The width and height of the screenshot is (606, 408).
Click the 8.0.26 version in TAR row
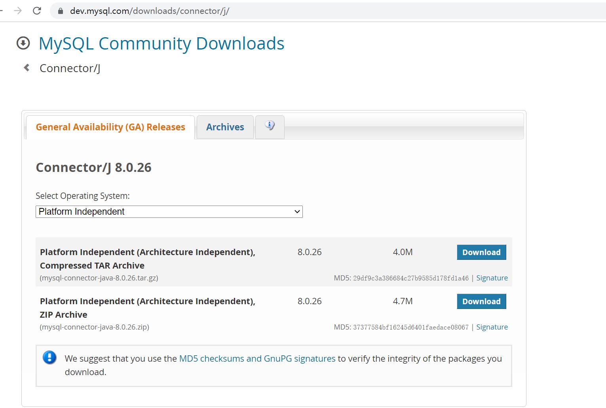click(x=310, y=252)
